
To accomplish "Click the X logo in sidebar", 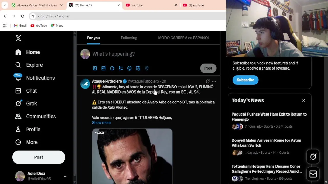I will [18, 38].
